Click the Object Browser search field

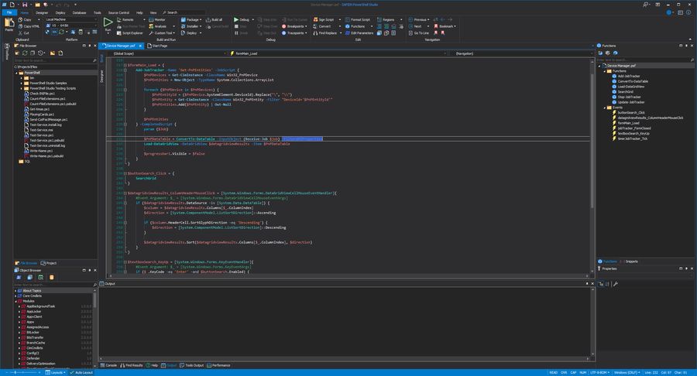46,284
